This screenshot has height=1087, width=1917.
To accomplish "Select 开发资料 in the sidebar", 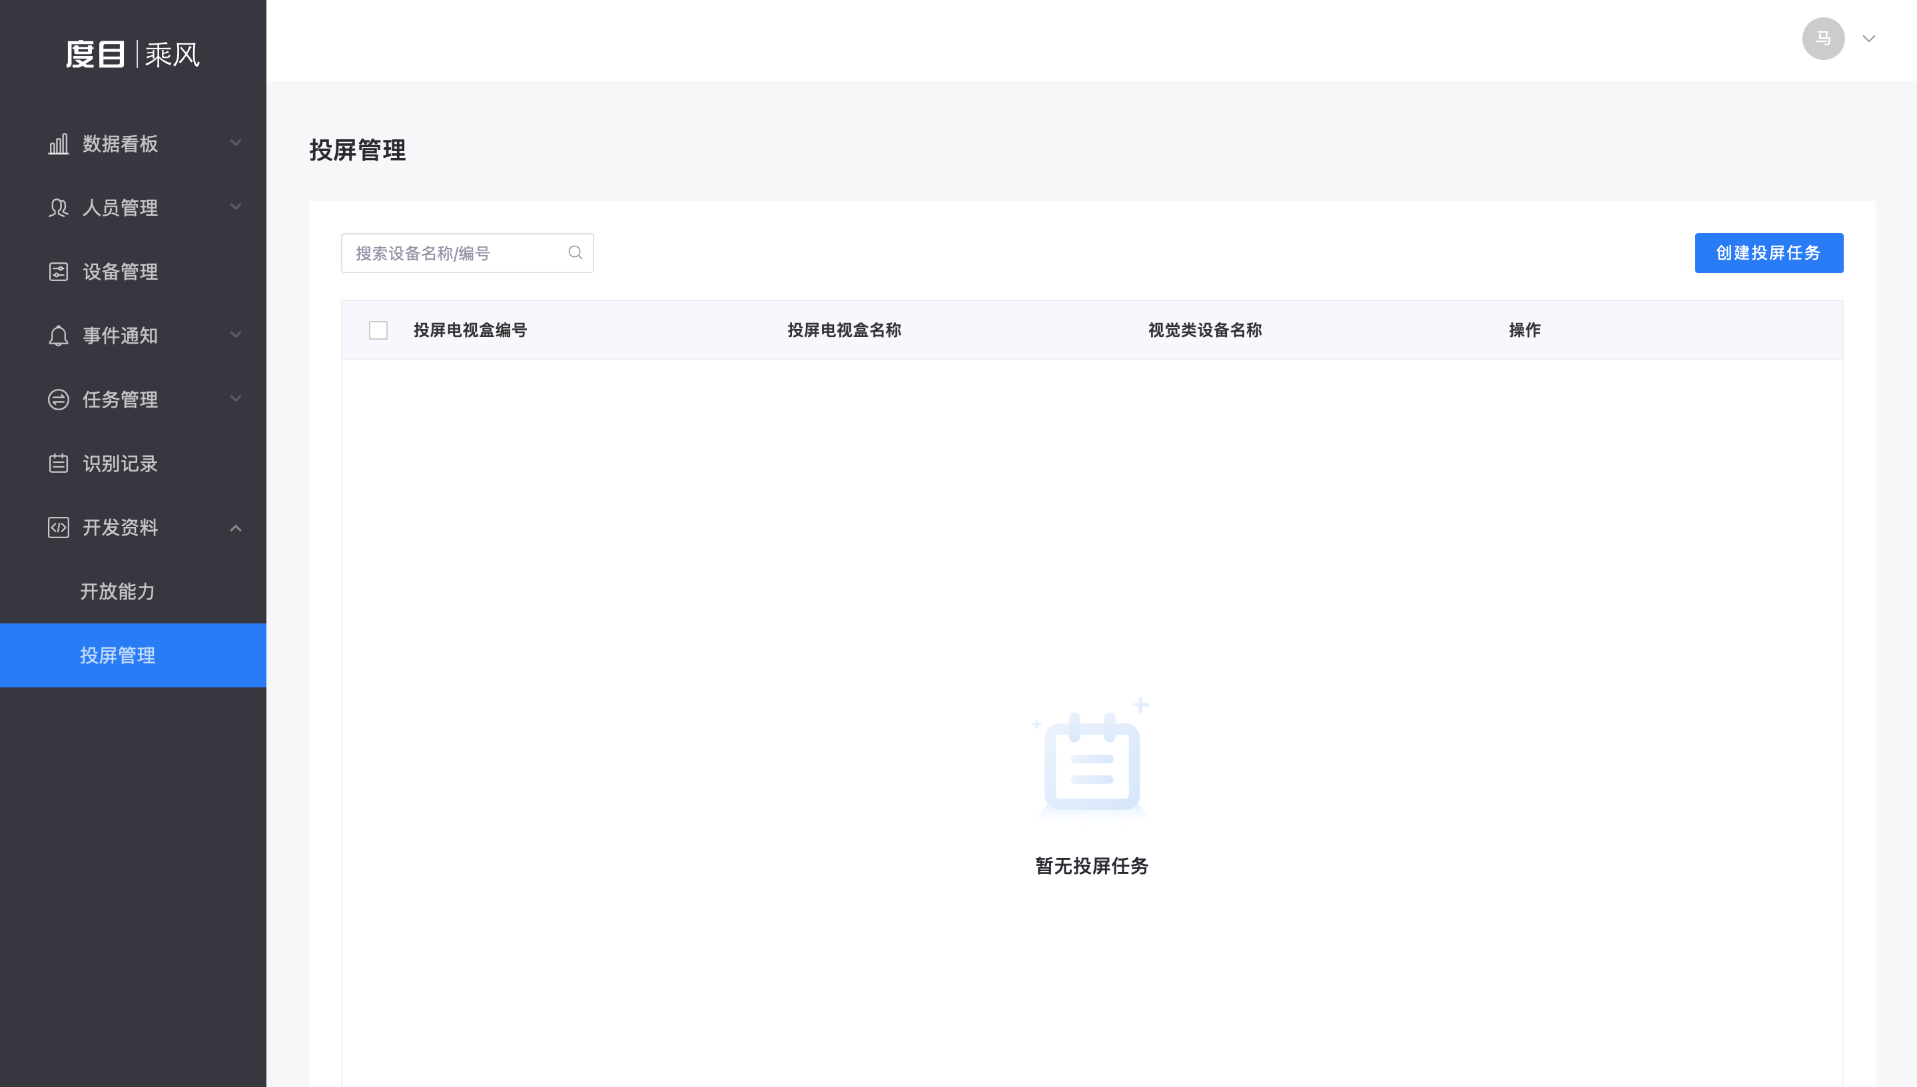I will coord(133,528).
